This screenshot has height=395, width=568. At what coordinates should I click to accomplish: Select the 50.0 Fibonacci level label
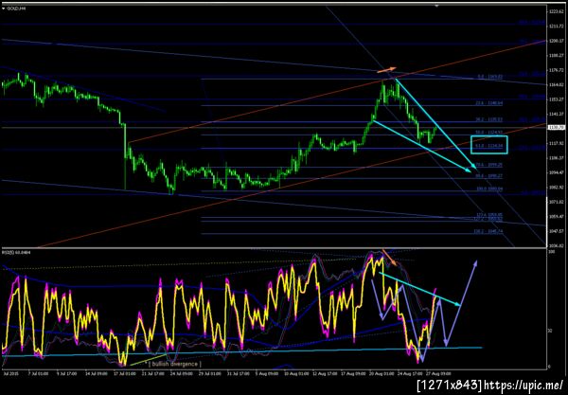[489, 132]
